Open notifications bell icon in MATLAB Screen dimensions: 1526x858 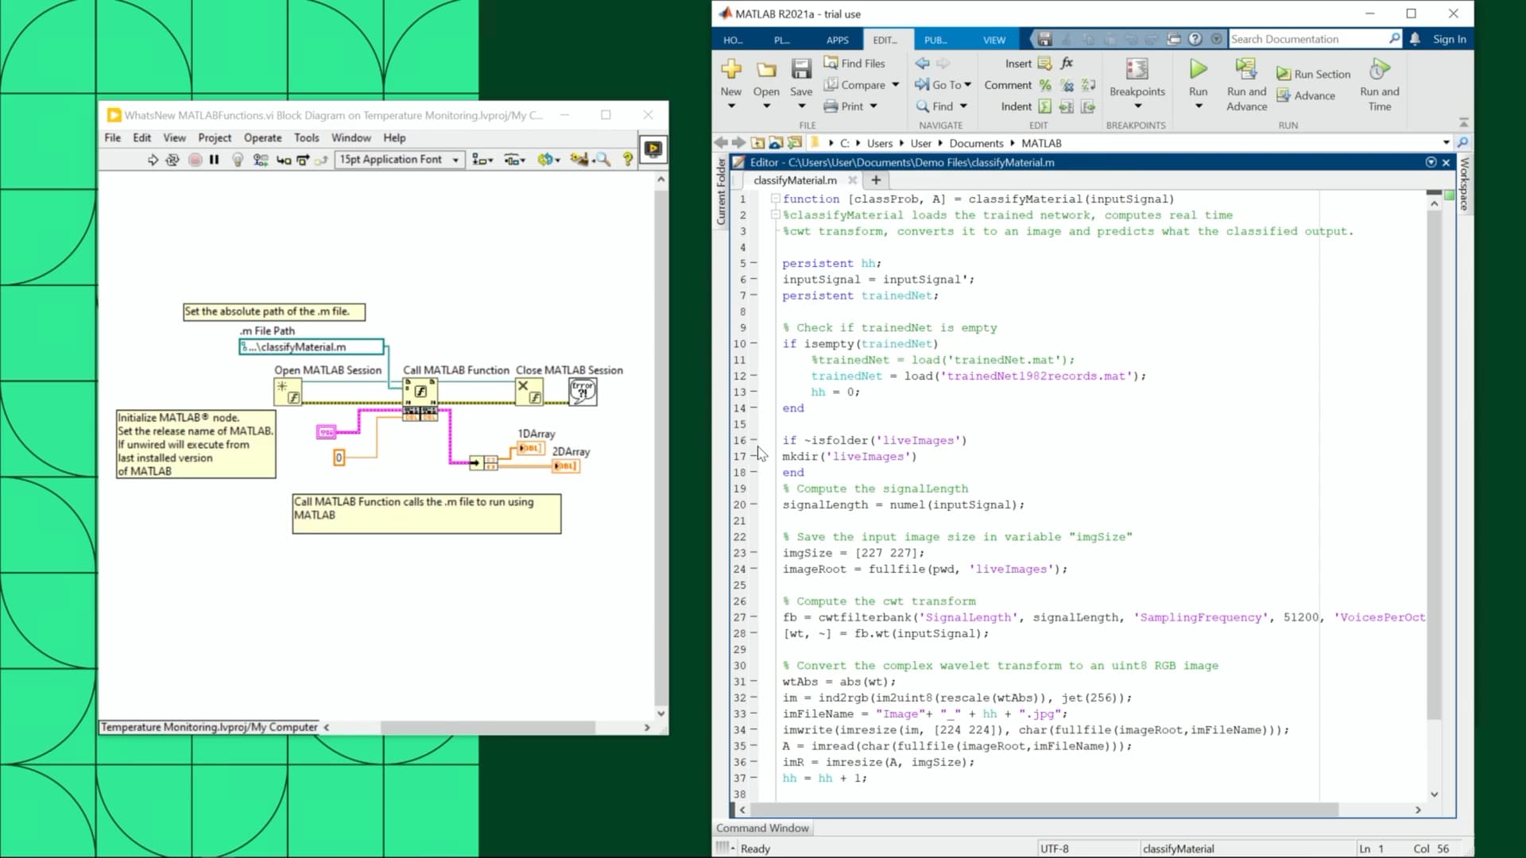(1415, 39)
